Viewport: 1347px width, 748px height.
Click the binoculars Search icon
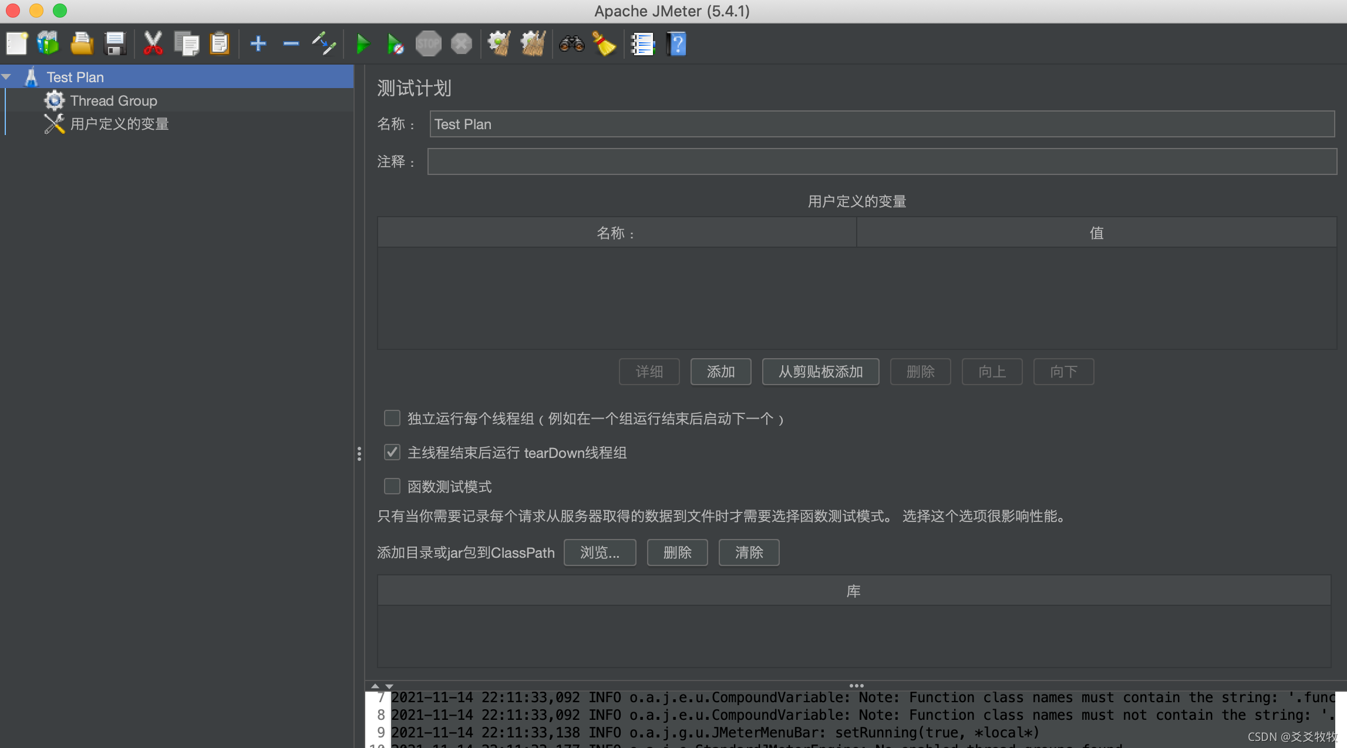pos(571,44)
